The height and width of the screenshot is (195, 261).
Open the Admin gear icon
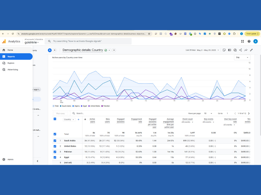4,159
